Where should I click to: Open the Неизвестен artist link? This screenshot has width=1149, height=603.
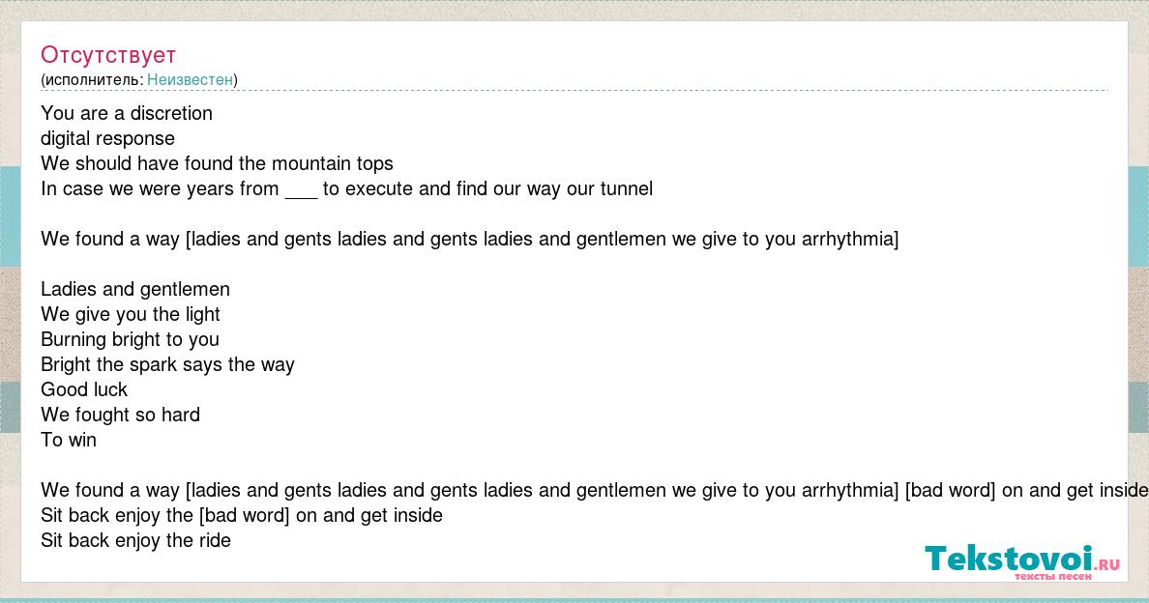(190, 80)
